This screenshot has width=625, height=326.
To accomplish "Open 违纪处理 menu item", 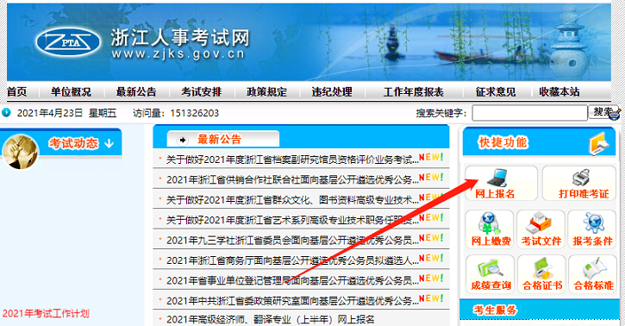I will coord(332,92).
